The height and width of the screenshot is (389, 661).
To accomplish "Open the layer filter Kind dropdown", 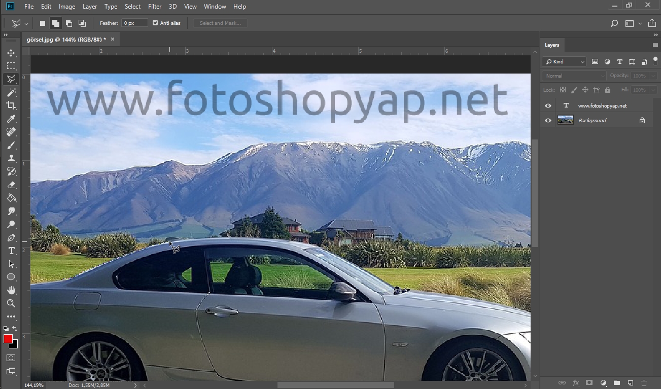I will [564, 61].
